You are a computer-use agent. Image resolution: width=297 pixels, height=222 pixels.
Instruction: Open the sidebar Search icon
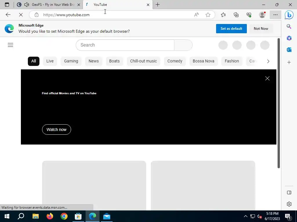pyautogui.click(x=289, y=26)
